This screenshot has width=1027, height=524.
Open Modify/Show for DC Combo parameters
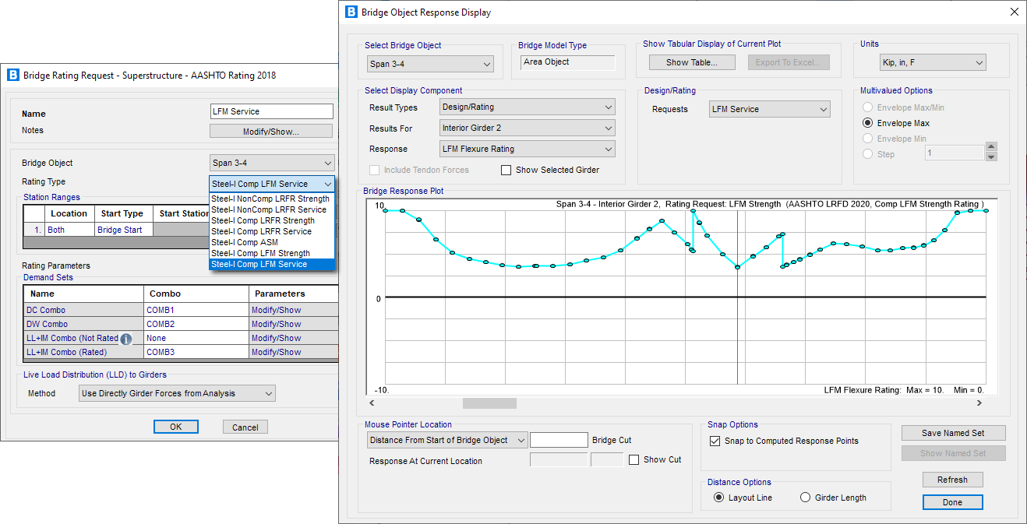tap(294, 310)
